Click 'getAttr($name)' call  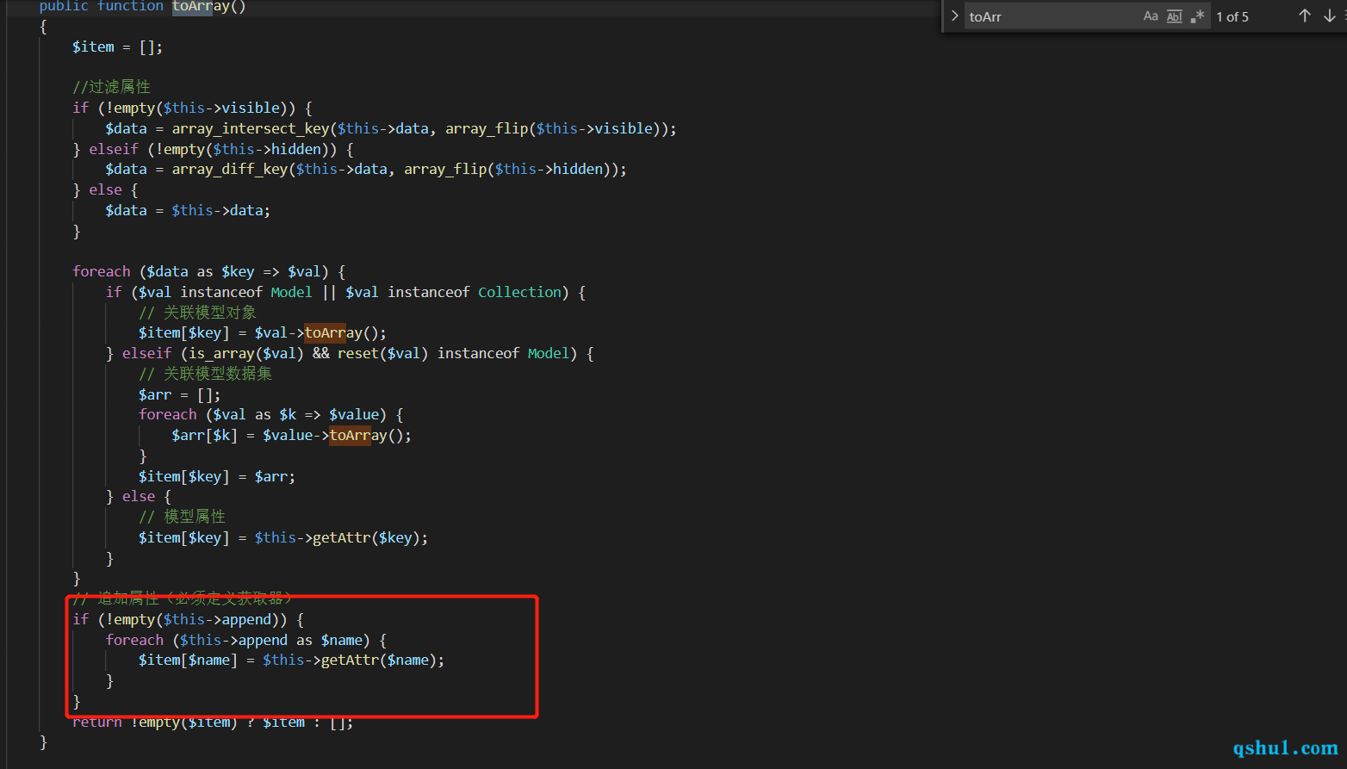tap(379, 660)
